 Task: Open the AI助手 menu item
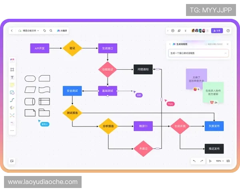coord(62,30)
